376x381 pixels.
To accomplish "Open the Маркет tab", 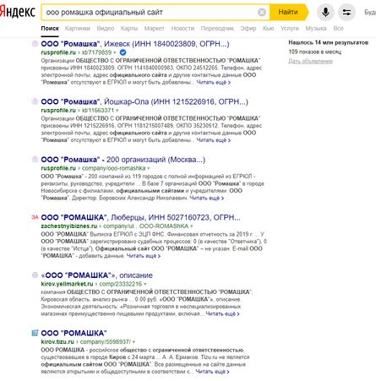I will [154, 29].
